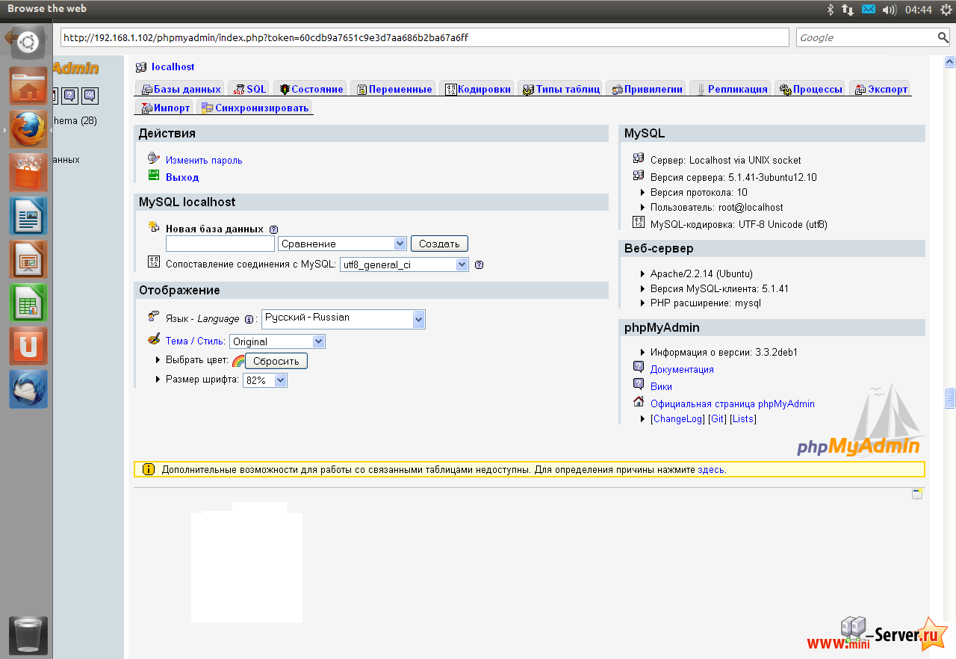
Task: Open the Типы таблиц tab
Action: pos(560,89)
